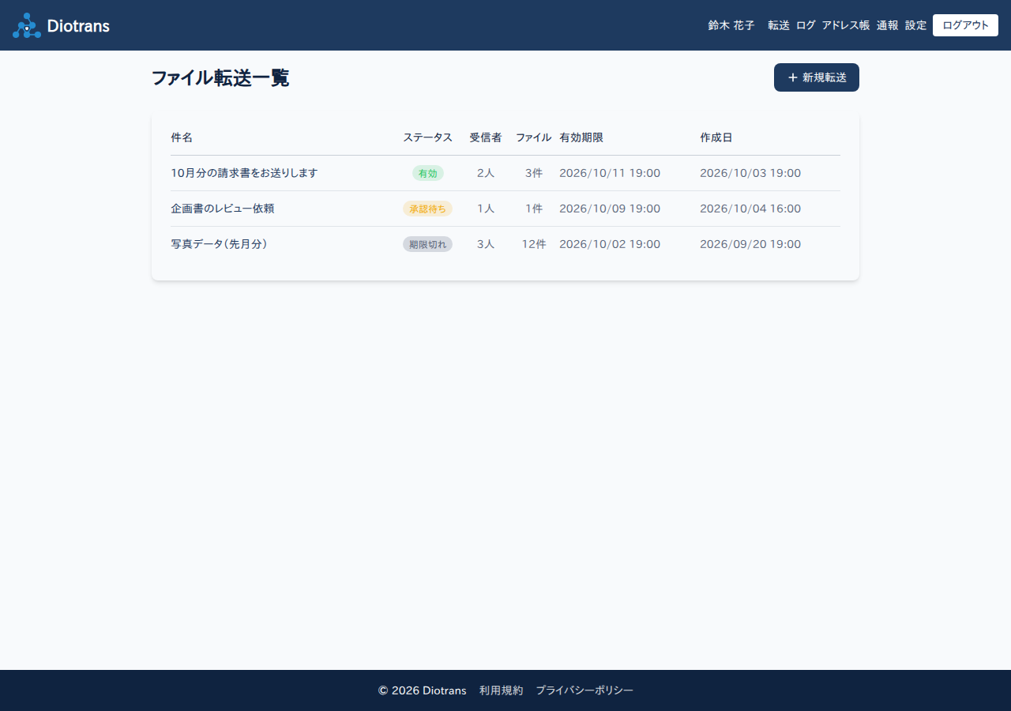Click the 作成日 column header
The width and height of the screenshot is (1011, 711).
(x=716, y=137)
